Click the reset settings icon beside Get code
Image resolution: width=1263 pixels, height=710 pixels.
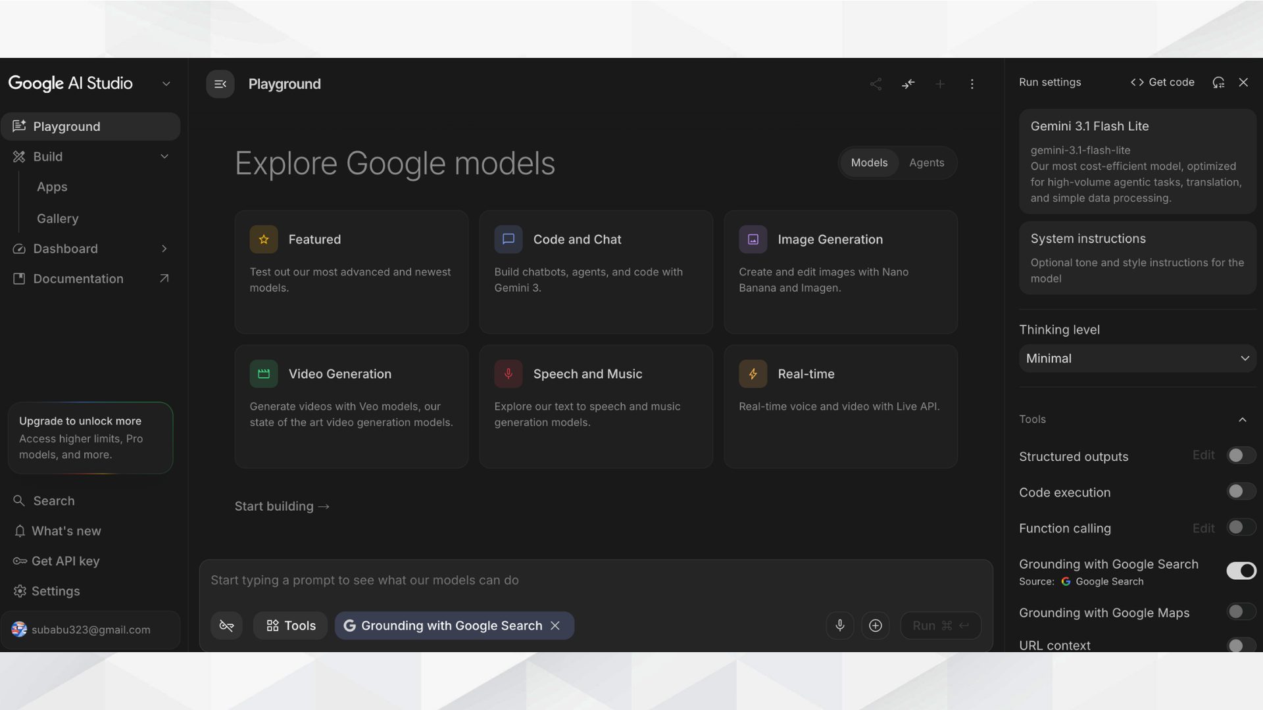tap(1218, 82)
